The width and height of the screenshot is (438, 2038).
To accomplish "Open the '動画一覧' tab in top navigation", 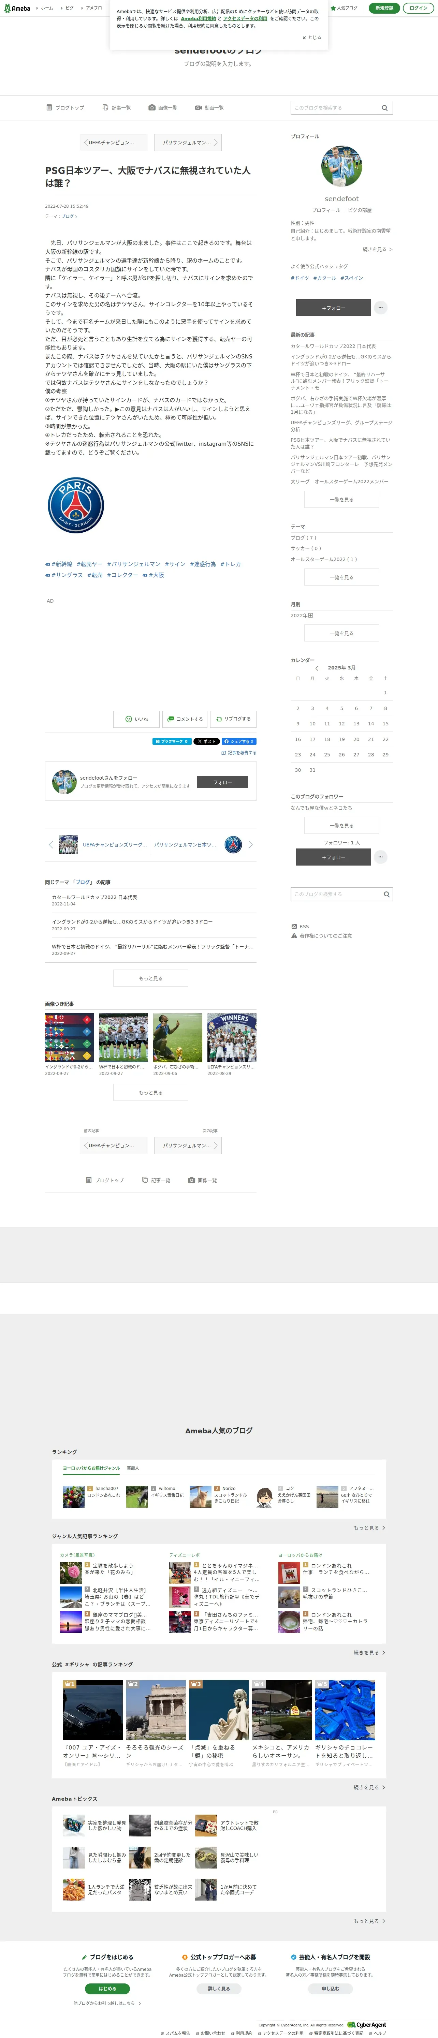I will (209, 108).
